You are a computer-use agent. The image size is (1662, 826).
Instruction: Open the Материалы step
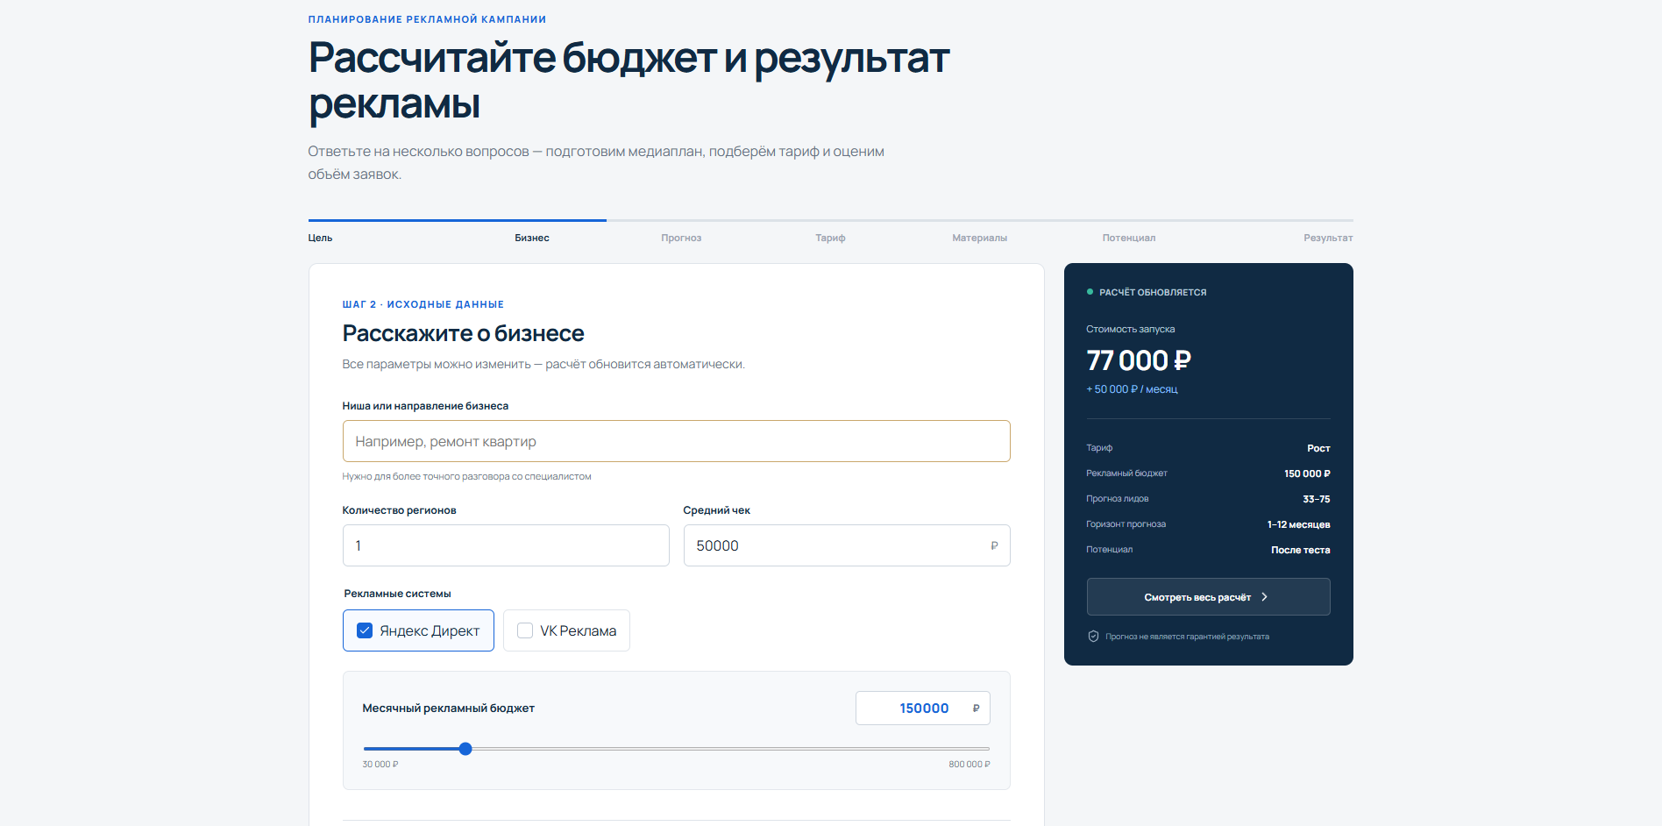(979, 238)
